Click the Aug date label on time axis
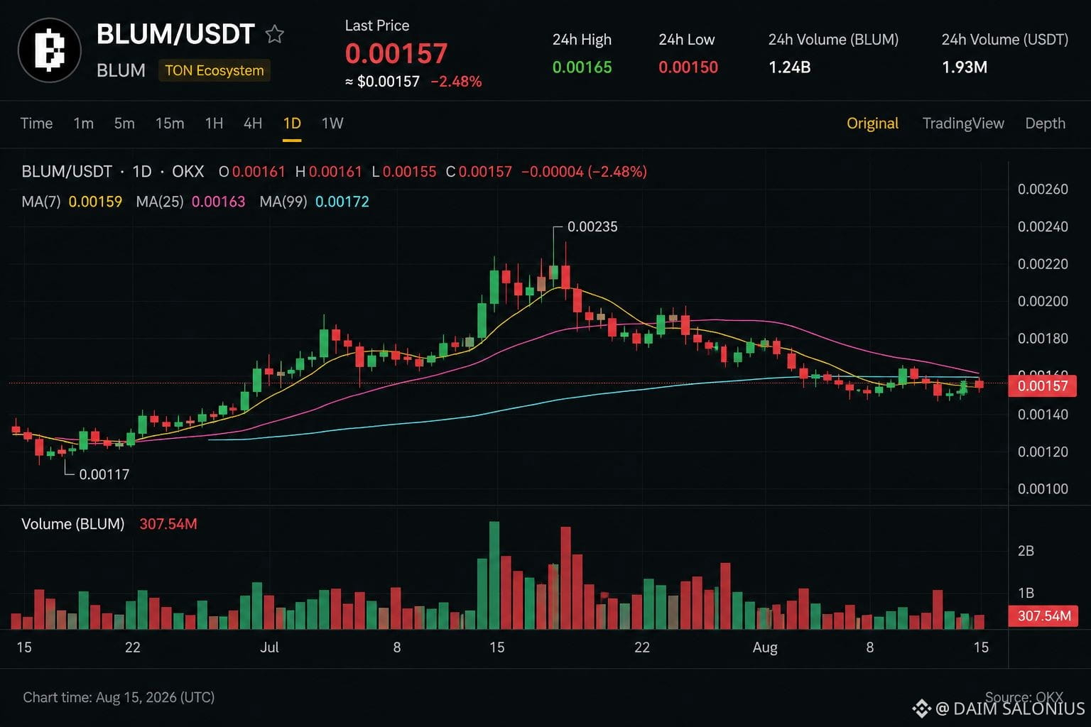1091x727 pixels. point(765,647)
